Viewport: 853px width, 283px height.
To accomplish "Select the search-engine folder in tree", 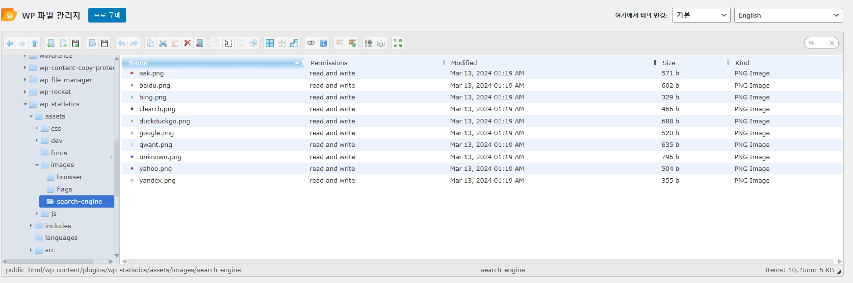I will (77, 201).
